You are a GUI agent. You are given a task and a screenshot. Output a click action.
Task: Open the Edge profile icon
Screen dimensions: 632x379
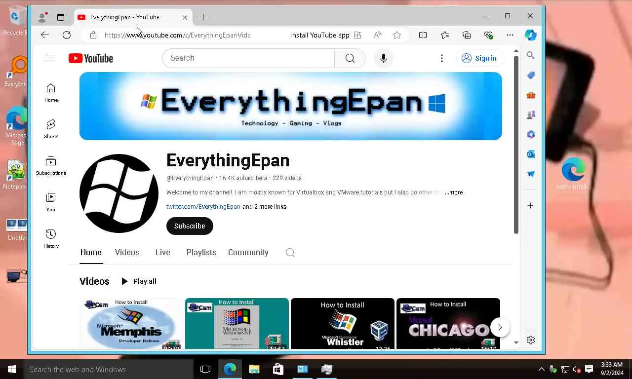tap(42, 17)
